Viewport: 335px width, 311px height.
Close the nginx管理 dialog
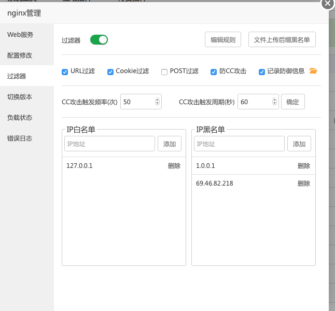click(x=328, y=4)
